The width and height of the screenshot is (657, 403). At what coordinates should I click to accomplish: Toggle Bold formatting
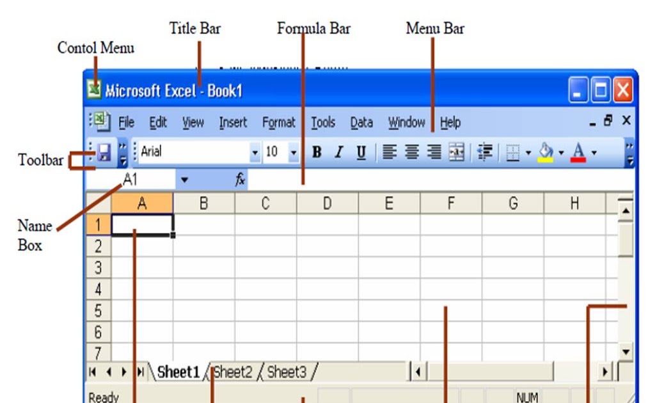point(317,152)
